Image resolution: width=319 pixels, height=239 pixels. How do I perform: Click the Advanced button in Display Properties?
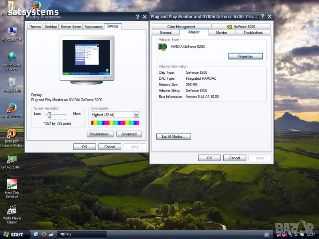[x=129, y=134]
